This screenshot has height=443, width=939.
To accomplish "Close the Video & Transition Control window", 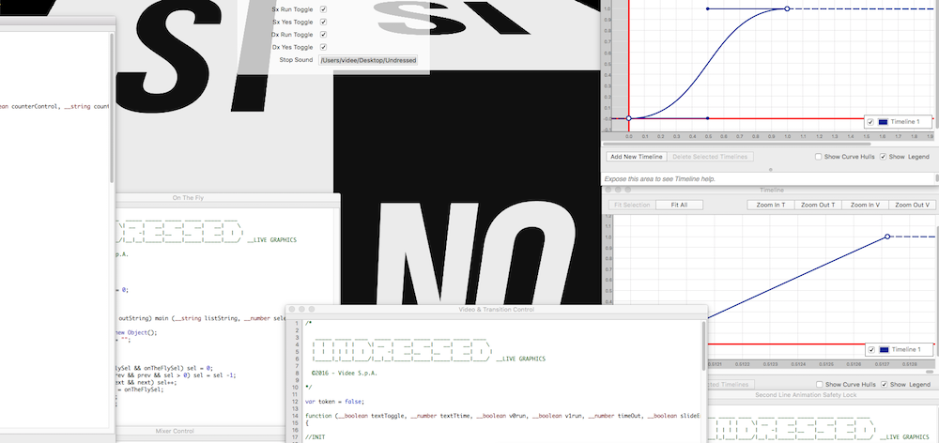I will [x=293, y=310].
